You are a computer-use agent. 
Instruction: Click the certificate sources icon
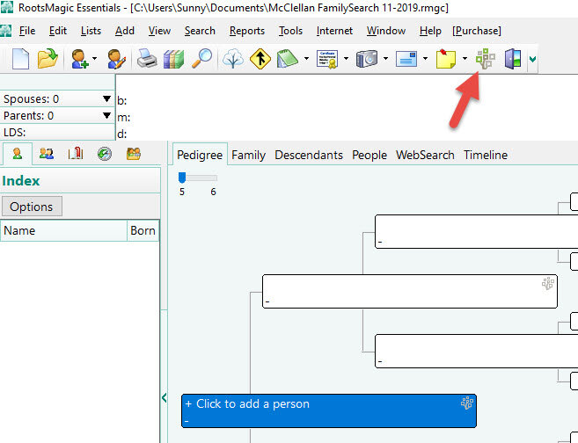click(x=327, y=59)
